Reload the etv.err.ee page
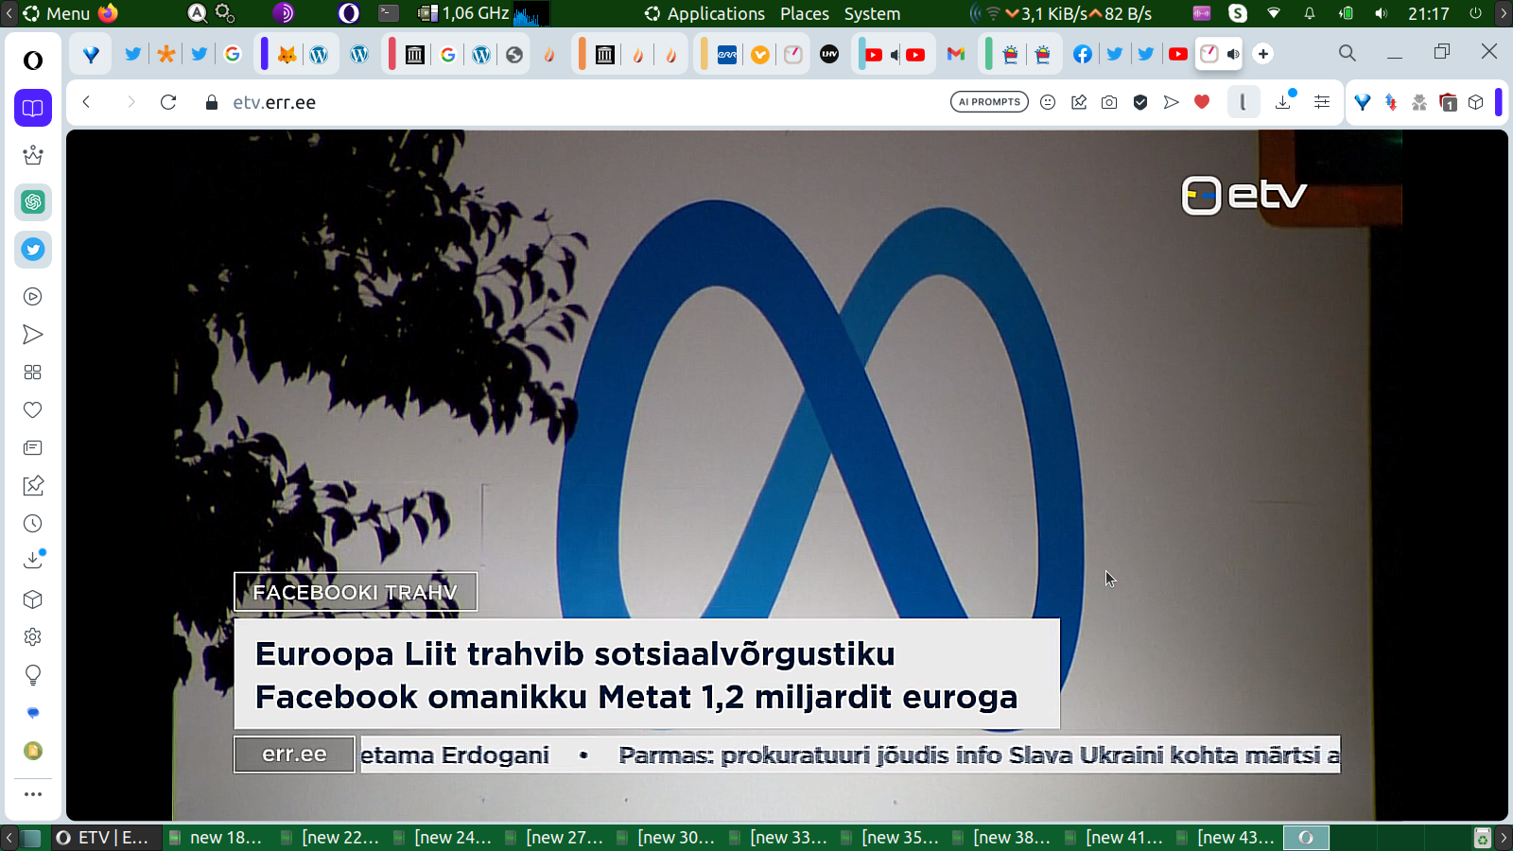Image resolution: width=1513 pixels, height=851 pixels. pyautogui.click(x=168, y=102)
